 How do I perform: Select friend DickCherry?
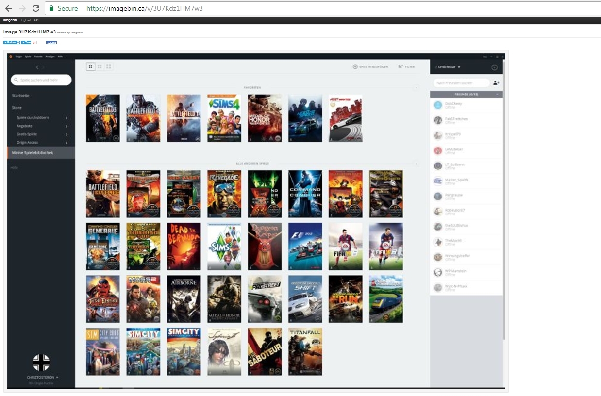pos(466,105)
